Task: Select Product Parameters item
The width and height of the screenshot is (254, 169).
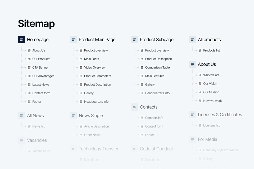Action: tap(98, 76)
